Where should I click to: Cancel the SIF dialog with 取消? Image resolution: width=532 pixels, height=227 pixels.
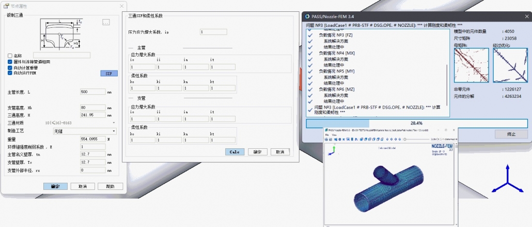click(280, 152)
